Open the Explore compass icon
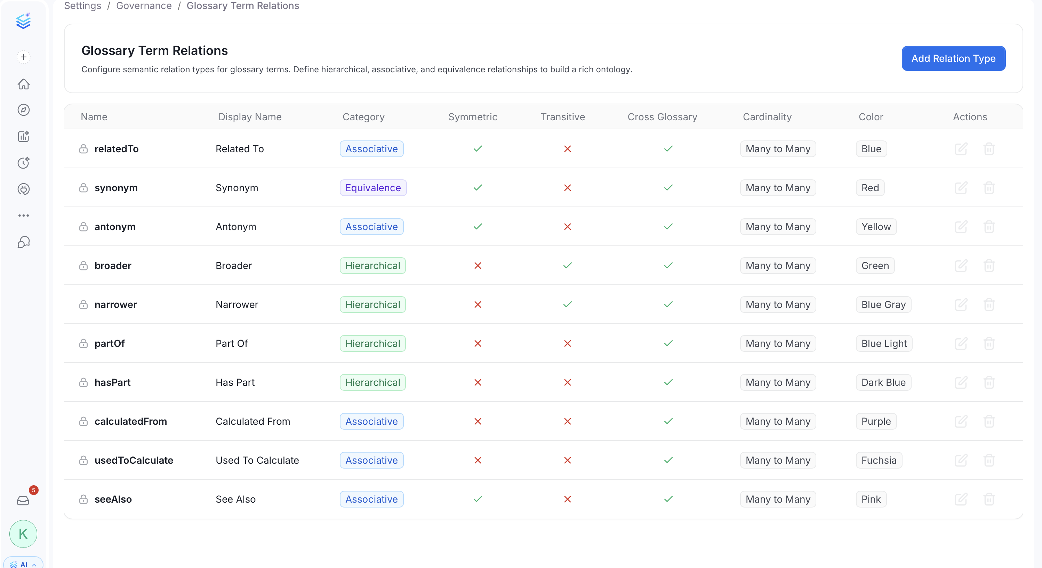1042x568 pixels. point(23,110)
